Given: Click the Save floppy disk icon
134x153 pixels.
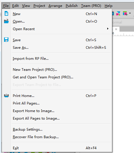Looking at the screenshot, I should (x=6, y=39).
